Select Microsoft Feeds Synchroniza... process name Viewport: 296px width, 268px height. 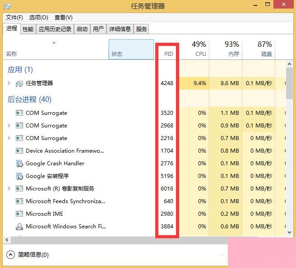tap(65, 201)
